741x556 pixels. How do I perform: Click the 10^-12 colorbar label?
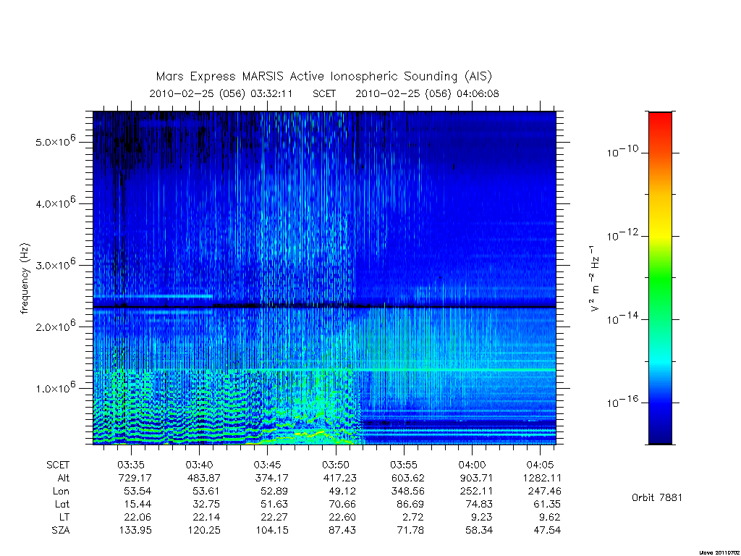(622, 235)
